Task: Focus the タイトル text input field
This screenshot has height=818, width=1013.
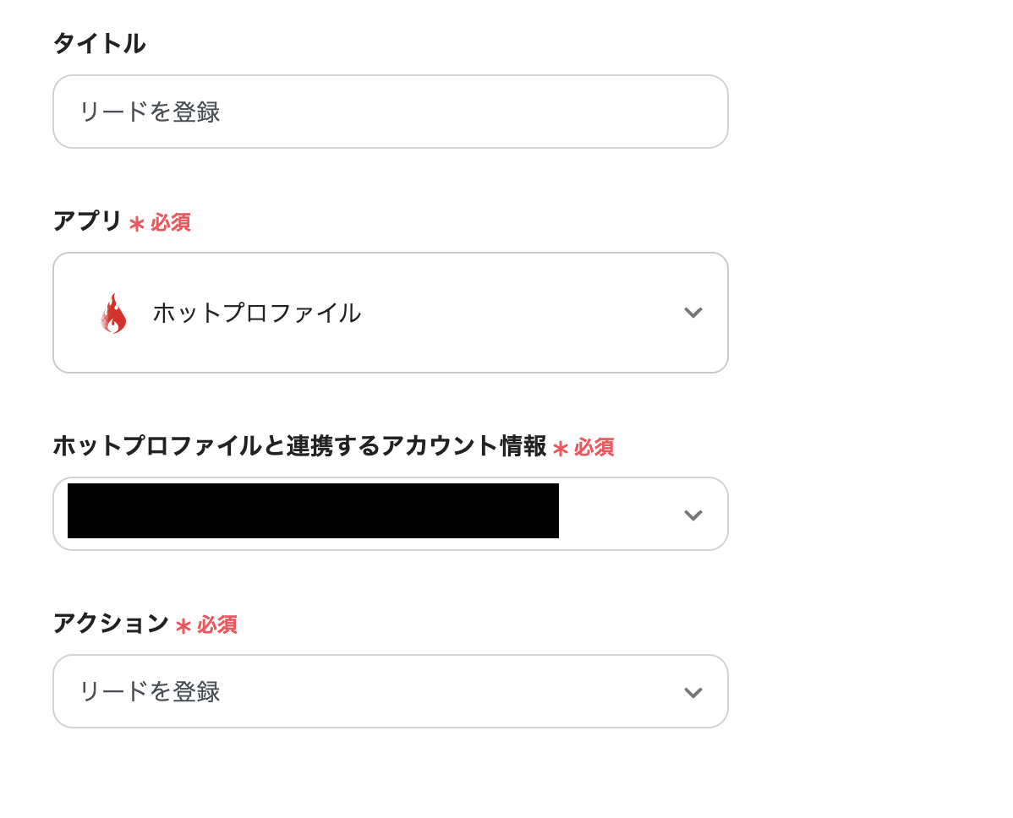Action: pyautogui.click(x=389, y=112)
